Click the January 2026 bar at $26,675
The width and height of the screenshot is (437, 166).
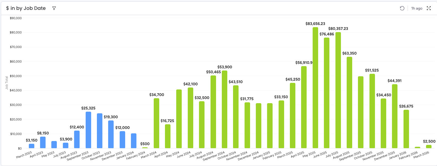406,129
